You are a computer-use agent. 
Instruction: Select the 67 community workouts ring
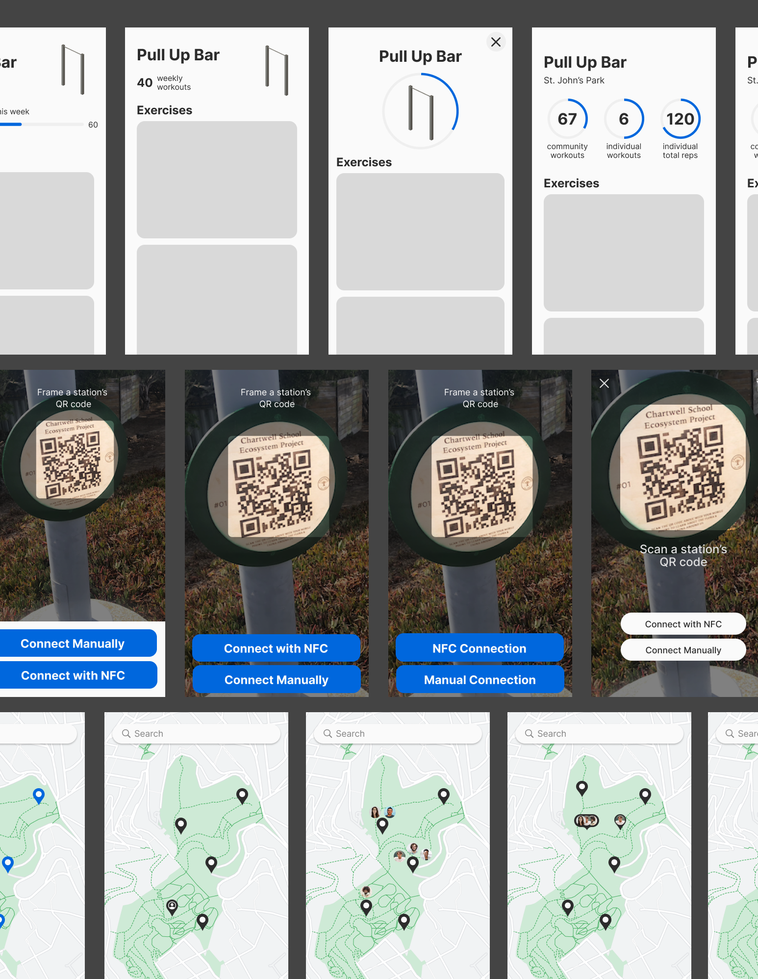click(x=567, y=119)
